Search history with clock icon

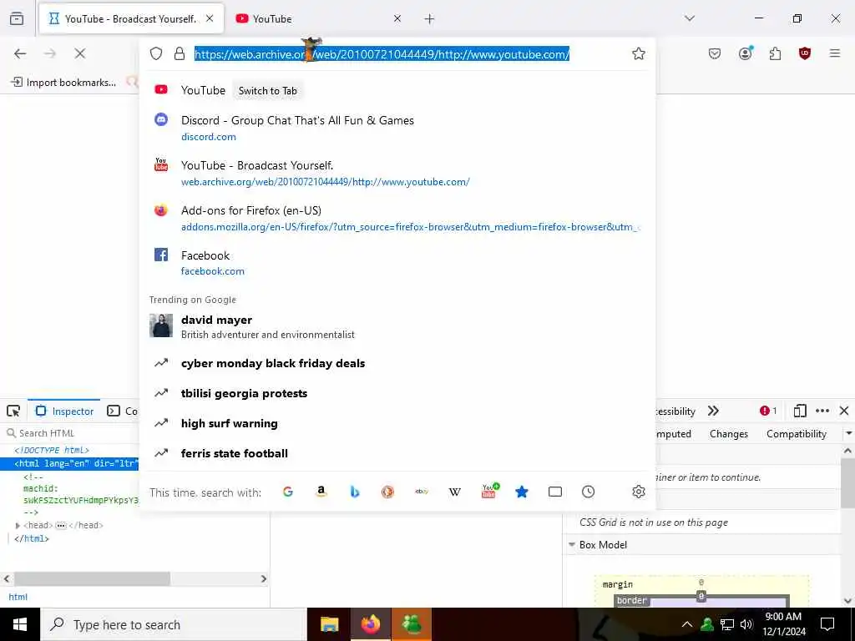(x=589, y=492)
